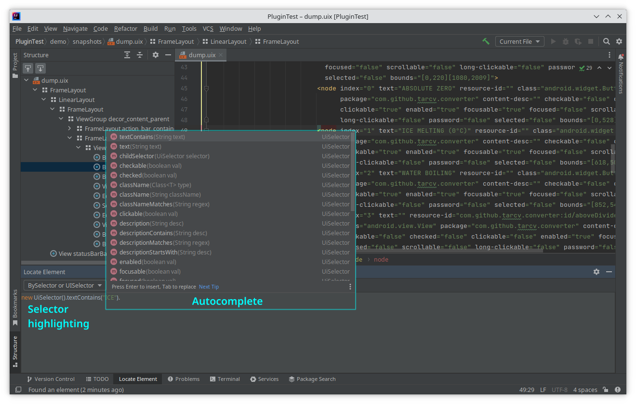
Task: Hide the Locate Element tool window
Action: tap(609, 272)
